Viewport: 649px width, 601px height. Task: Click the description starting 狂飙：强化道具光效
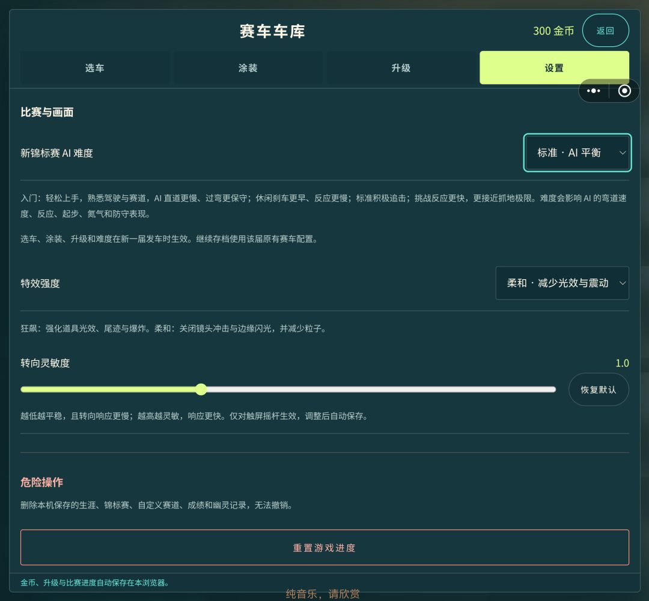(x=174, y=328)
